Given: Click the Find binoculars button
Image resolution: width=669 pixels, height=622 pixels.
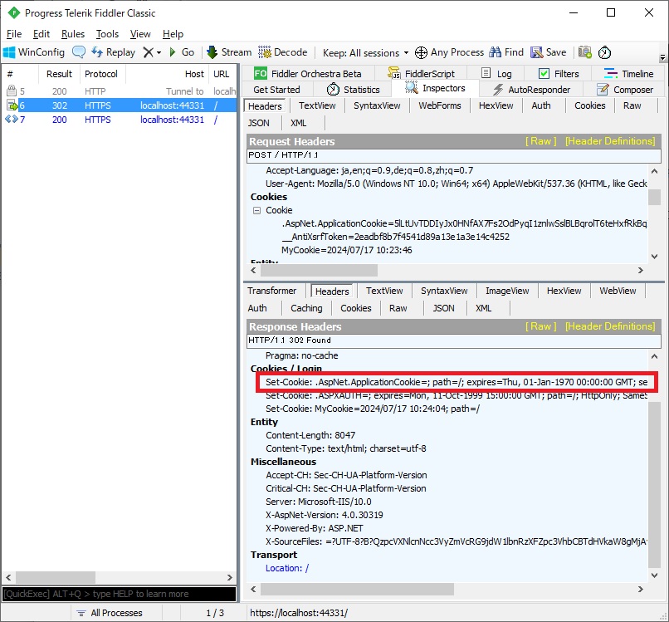Looking at the screenshot, I should [506, 52].
